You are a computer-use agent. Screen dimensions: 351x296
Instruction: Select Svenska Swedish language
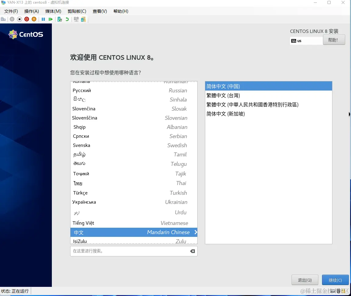tap(134, 145)
